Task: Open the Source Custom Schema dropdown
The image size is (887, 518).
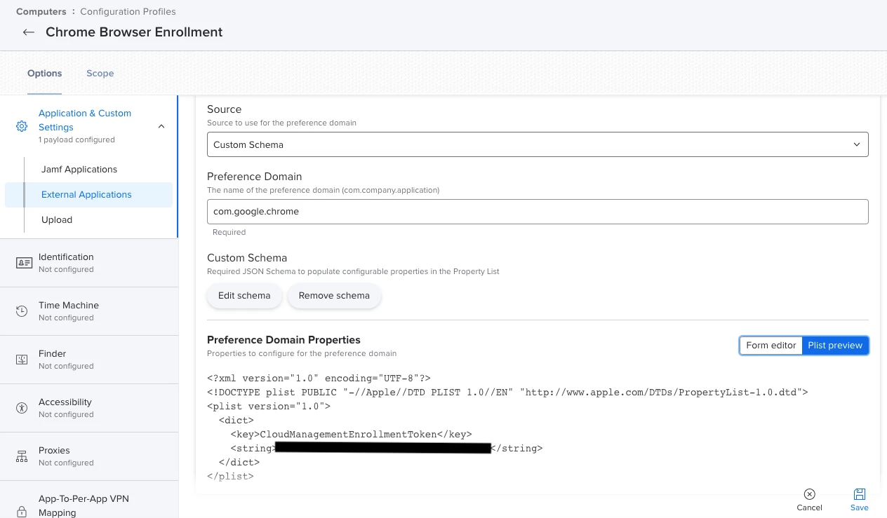Action: pyautogui.click(x=538, y=144)
